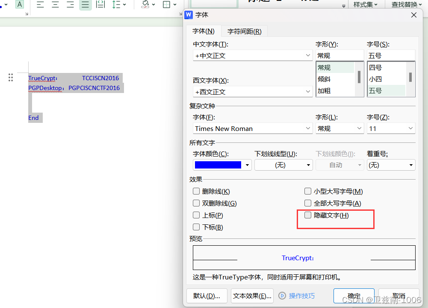Open the 着重号 dropdown

point(391,165)
